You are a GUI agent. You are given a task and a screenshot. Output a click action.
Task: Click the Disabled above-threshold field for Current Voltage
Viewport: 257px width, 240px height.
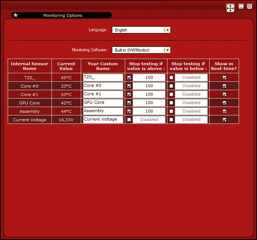(149, 119)
